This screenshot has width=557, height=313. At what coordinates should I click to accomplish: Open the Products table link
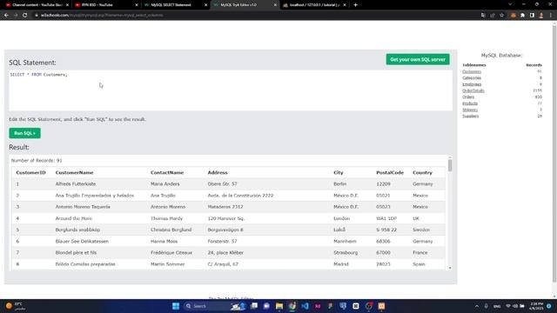point(470,103)
